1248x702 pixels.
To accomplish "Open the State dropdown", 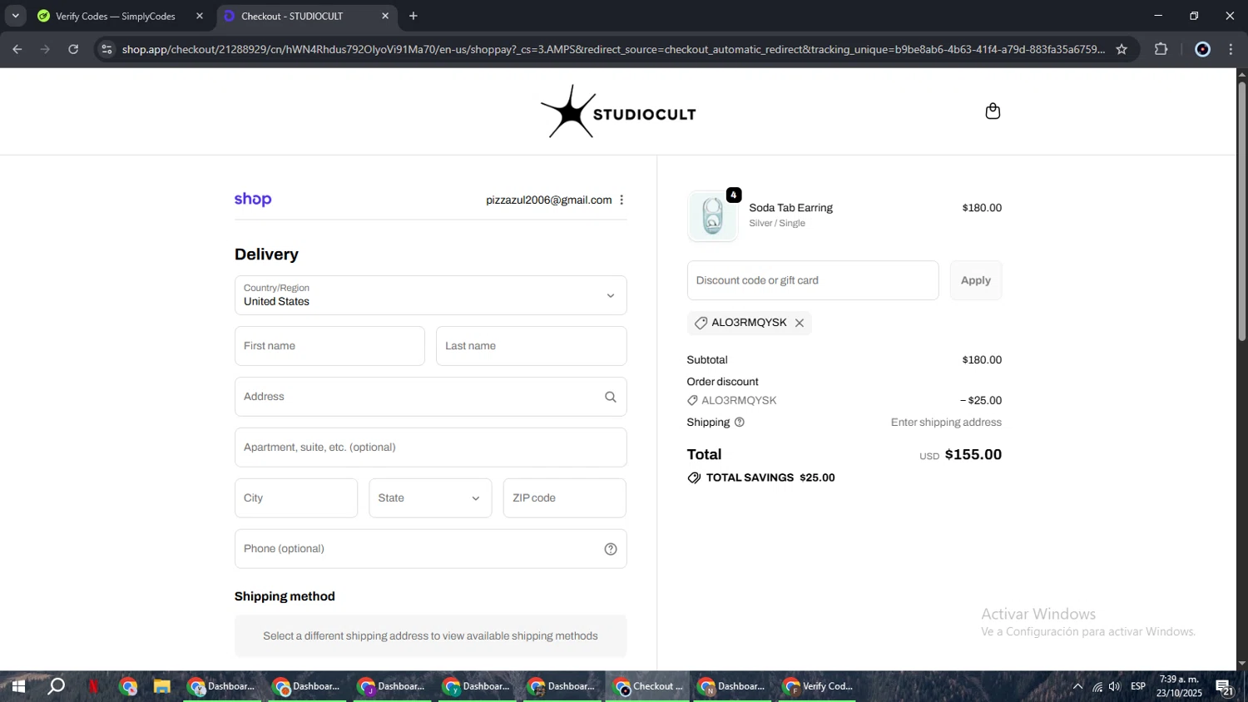I will click(x=430, y=498).
